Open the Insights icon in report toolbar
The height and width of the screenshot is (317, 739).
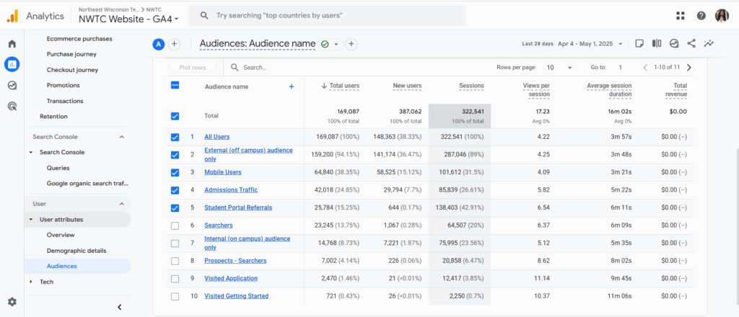pos(675,43)
